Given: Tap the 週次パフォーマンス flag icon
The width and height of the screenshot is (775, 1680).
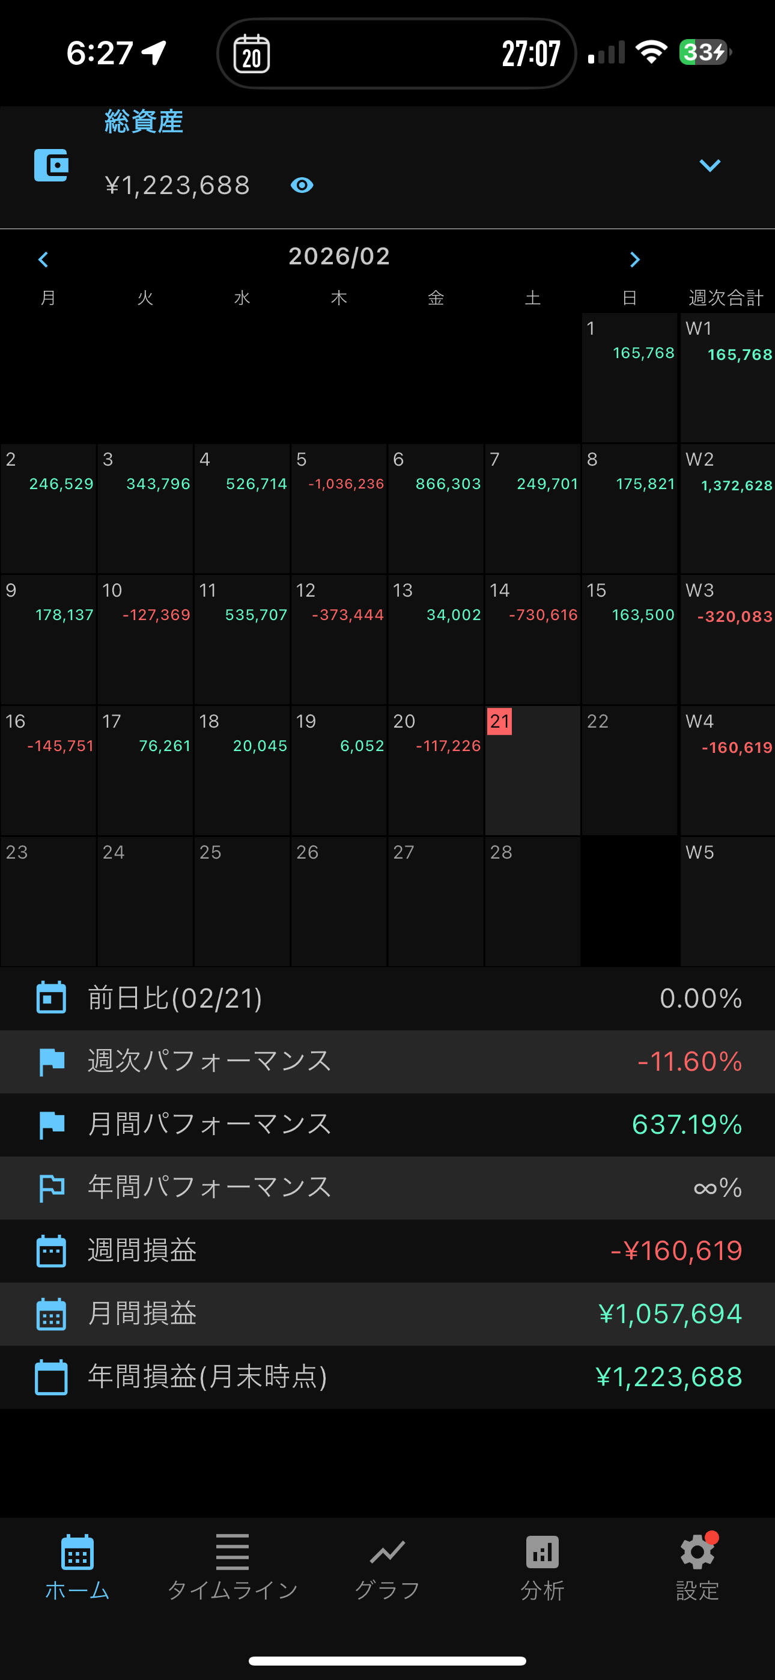Looking at the screenshot, I should 52,1062.
